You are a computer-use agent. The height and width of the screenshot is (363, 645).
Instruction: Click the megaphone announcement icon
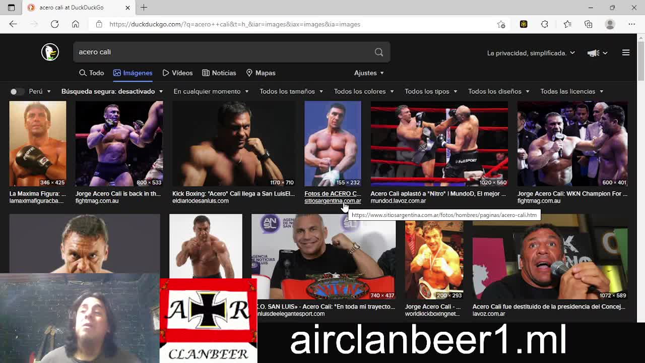coord(593,53)
